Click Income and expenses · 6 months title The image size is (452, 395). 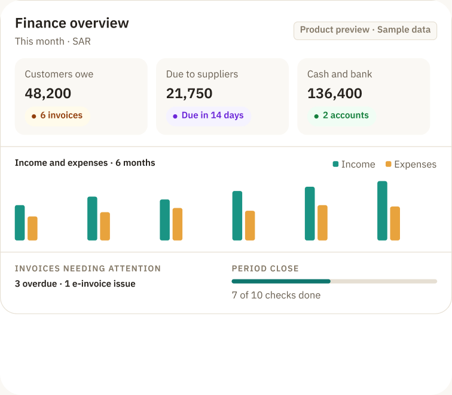(x=85, y=163)
